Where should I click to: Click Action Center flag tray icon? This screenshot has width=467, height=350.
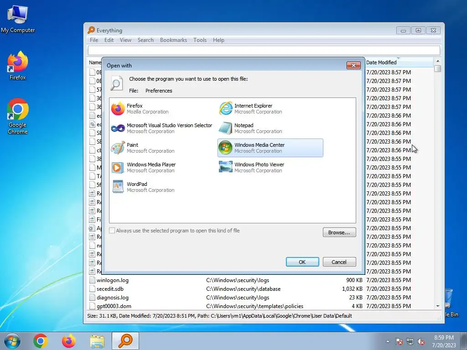[x=399, y=341]
